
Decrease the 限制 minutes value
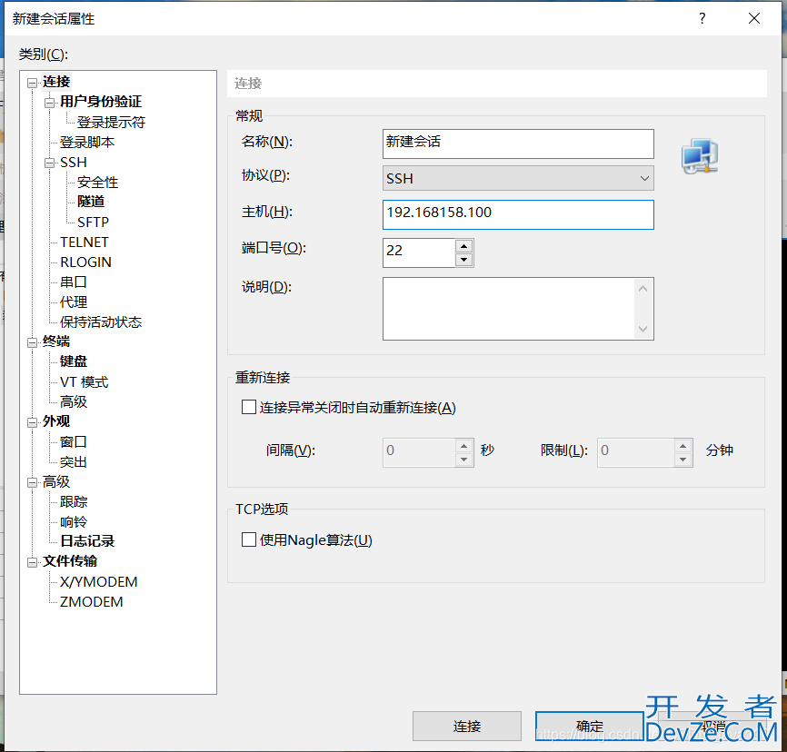point(683,460)
